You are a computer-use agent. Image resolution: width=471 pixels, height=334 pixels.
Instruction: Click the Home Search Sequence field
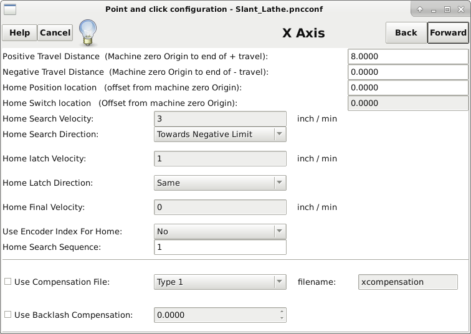(x=220, y=247)
